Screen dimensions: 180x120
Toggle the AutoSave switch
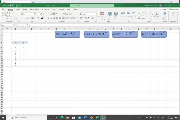[x=11, y=5]
